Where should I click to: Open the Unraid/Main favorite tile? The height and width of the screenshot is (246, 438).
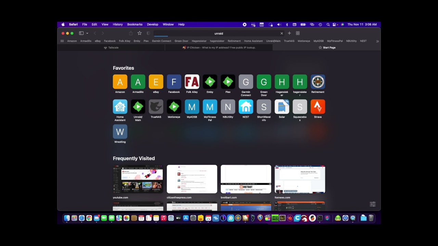(138, 107)
